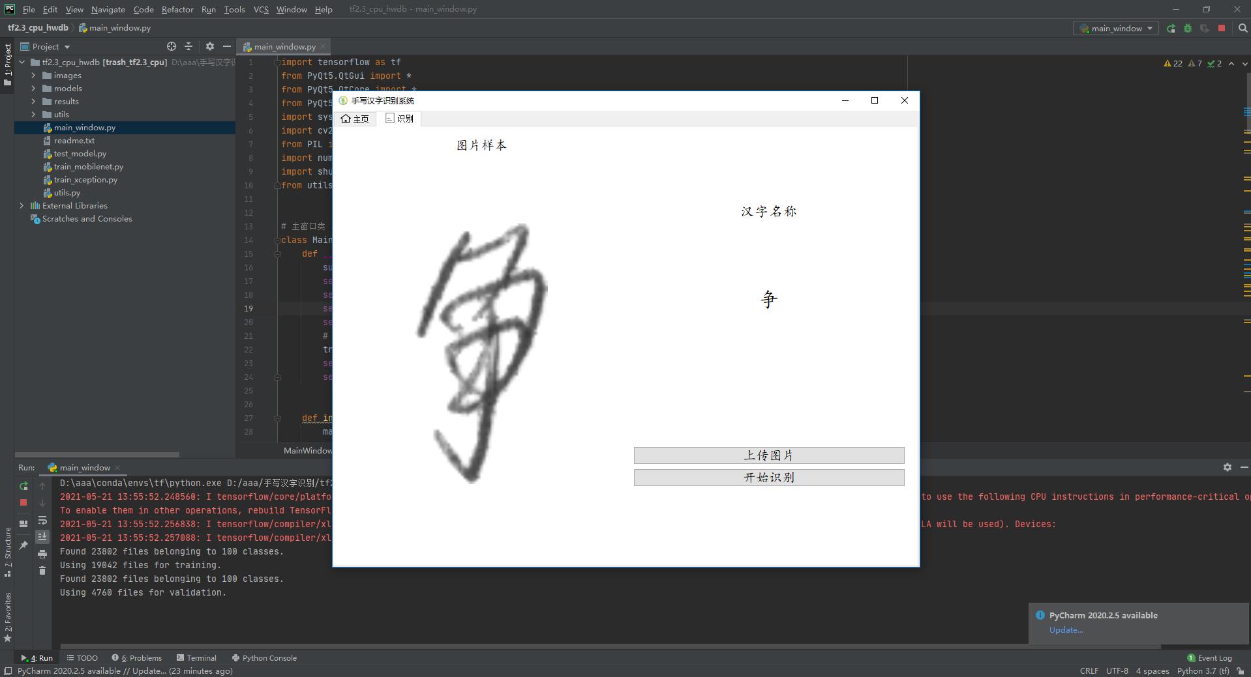
Task: Open the Refactor menu
Action: (177, 9)
